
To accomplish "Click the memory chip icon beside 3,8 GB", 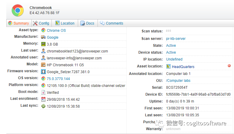I will [43, 44].
